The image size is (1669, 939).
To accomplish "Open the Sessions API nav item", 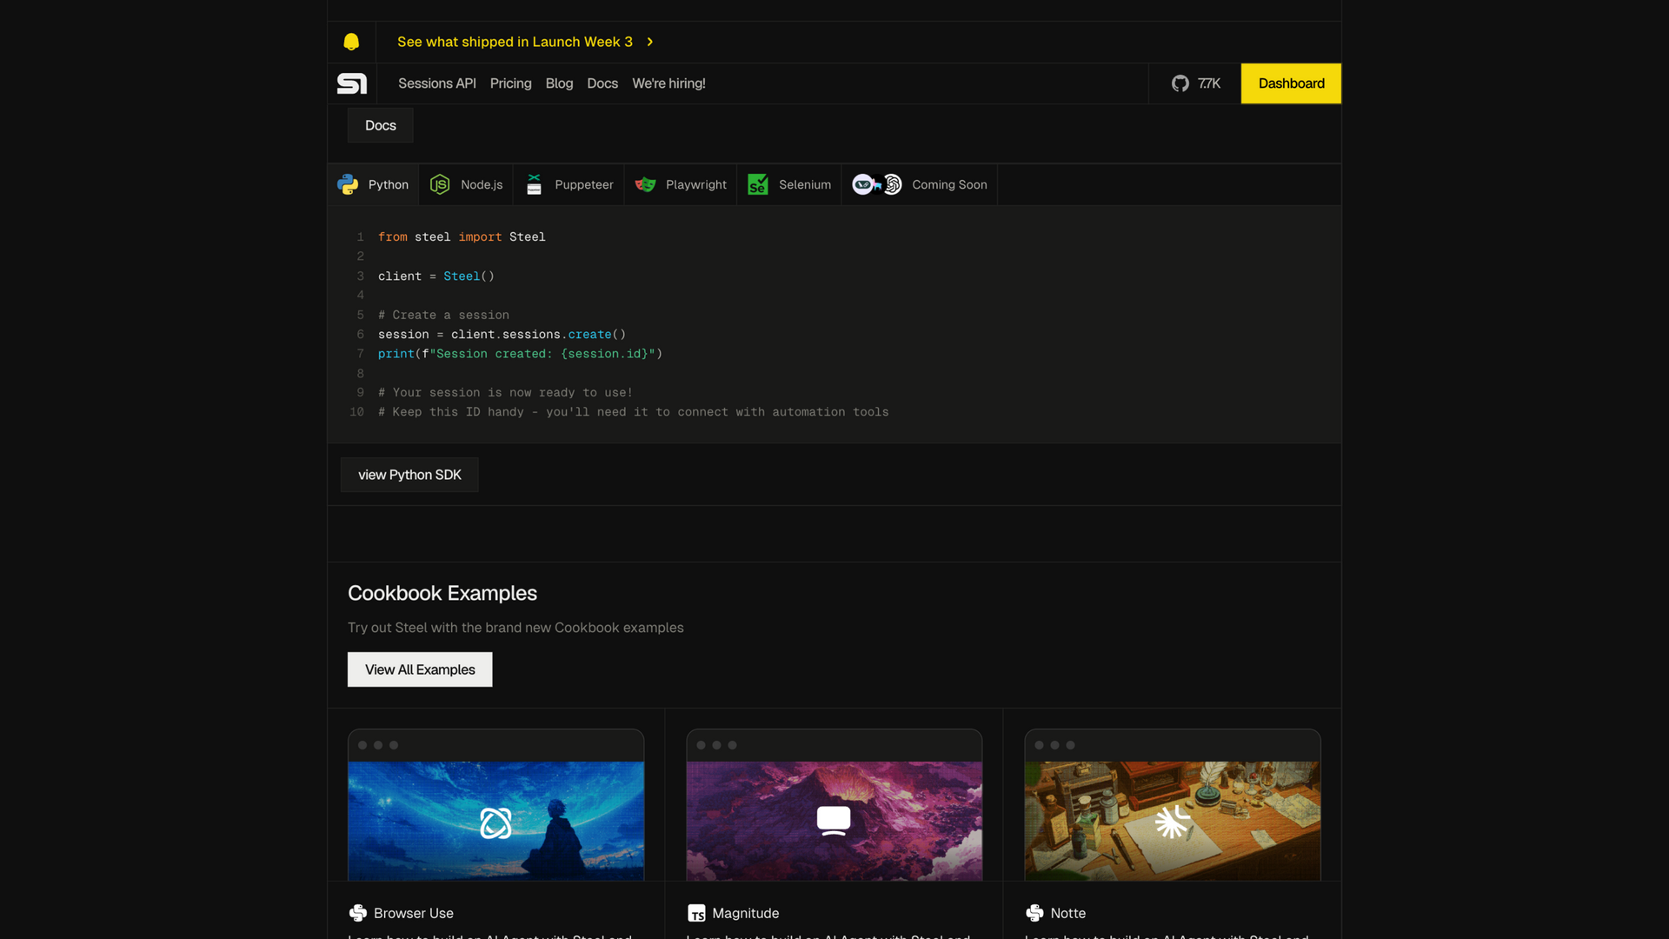I will [x=437, y=83].
